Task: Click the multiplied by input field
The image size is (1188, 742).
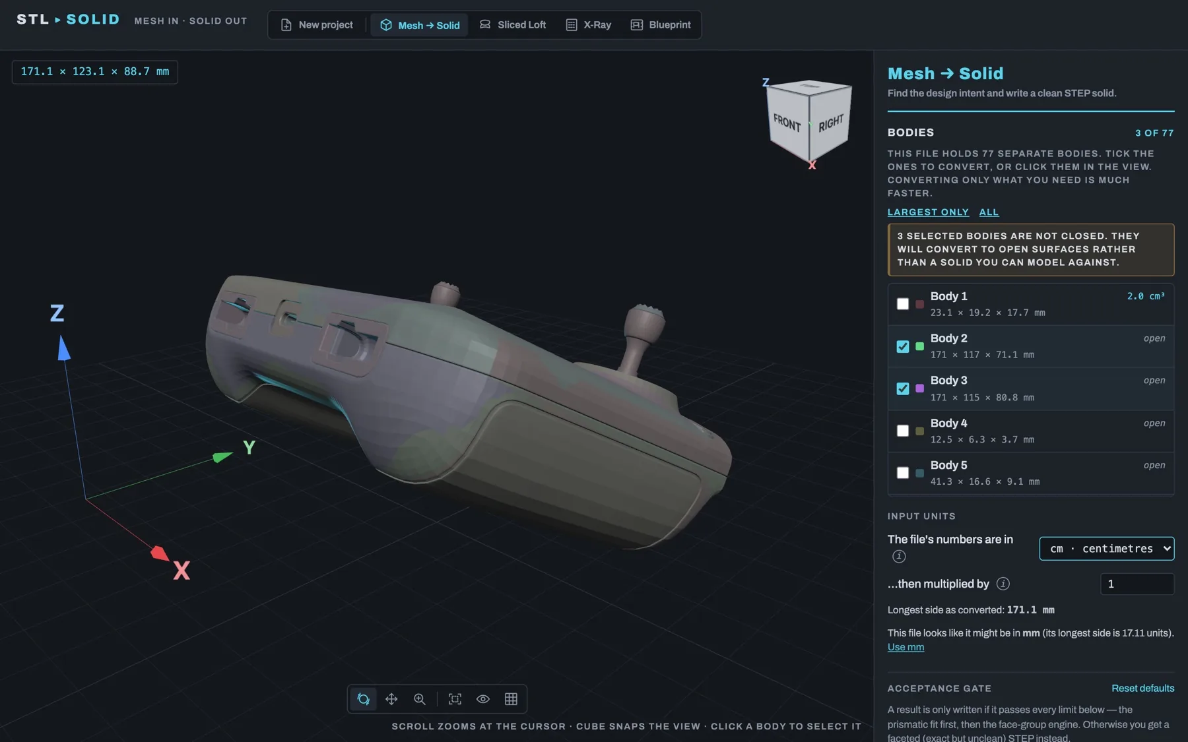Action: pyautogui.click(x=1137, y=584)
